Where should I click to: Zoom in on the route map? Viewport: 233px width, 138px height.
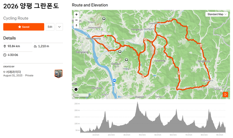click(x=76, y=15)
